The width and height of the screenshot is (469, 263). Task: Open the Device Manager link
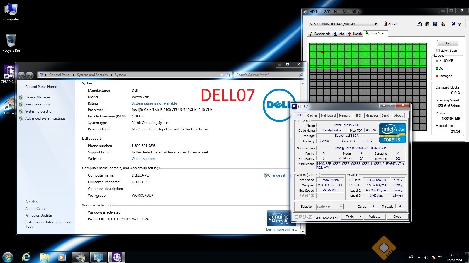point(38,97)
